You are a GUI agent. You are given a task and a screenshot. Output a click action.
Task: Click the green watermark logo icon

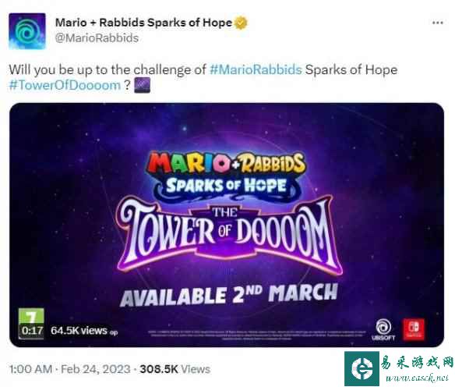pos(362,368)
